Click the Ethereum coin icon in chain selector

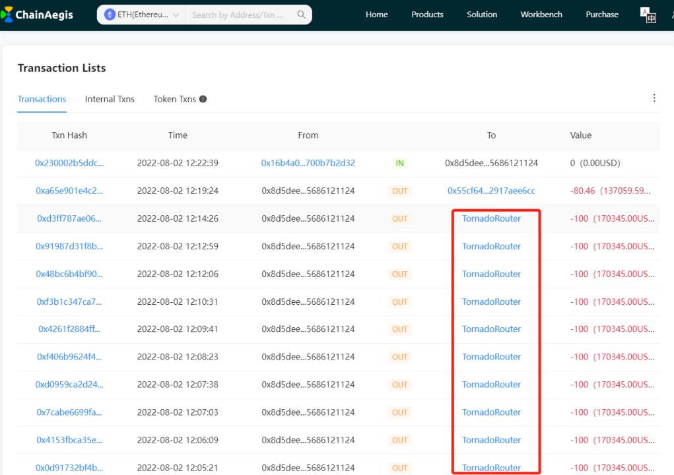[x=110, y=15]
